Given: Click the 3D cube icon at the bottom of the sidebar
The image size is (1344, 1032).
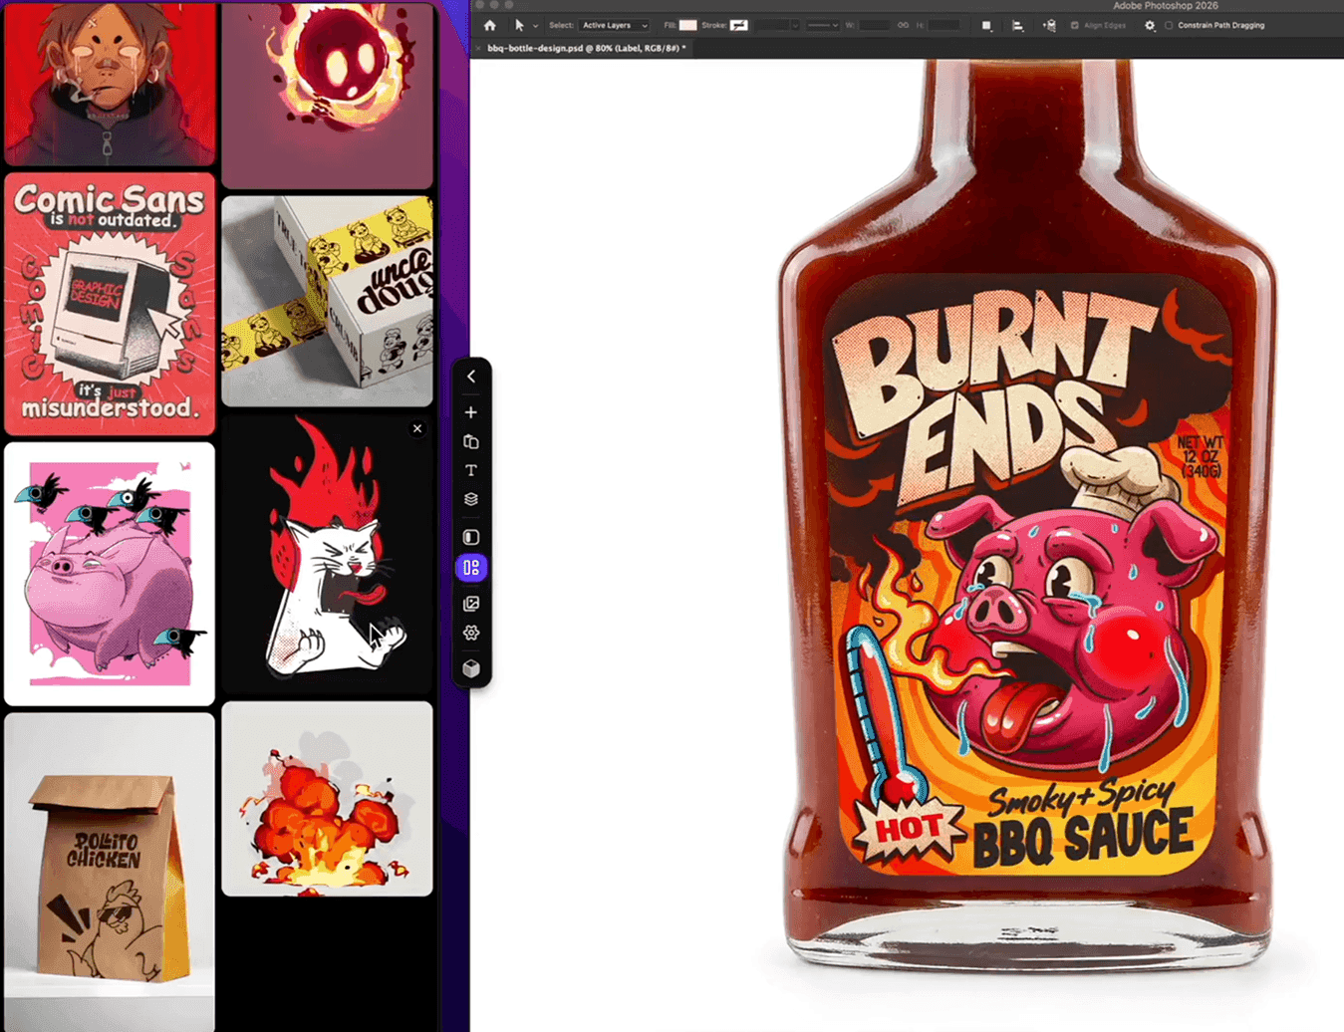Looking at the screenshot, I should [x=471, y=667].
